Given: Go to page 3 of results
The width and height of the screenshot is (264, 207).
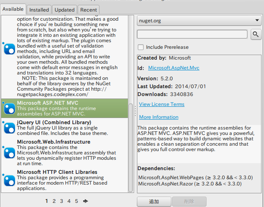Looking at the screenshot, I should click(62, 201).
